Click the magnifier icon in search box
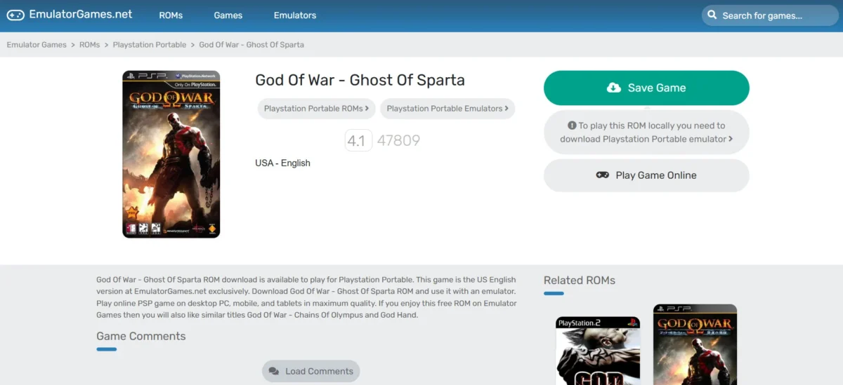Image resolution: width=843 pixels, height=385 pixels. 712,15
